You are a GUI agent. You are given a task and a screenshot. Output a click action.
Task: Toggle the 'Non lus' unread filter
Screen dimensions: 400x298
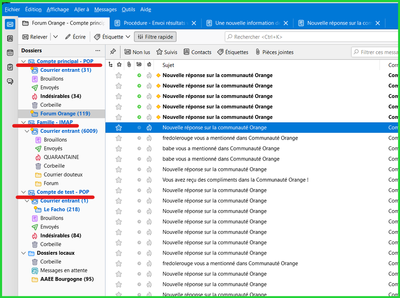pyautogui.click(x=137, y=52)
